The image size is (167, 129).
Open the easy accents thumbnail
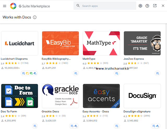pyautogui.click(x=101, y=96)
